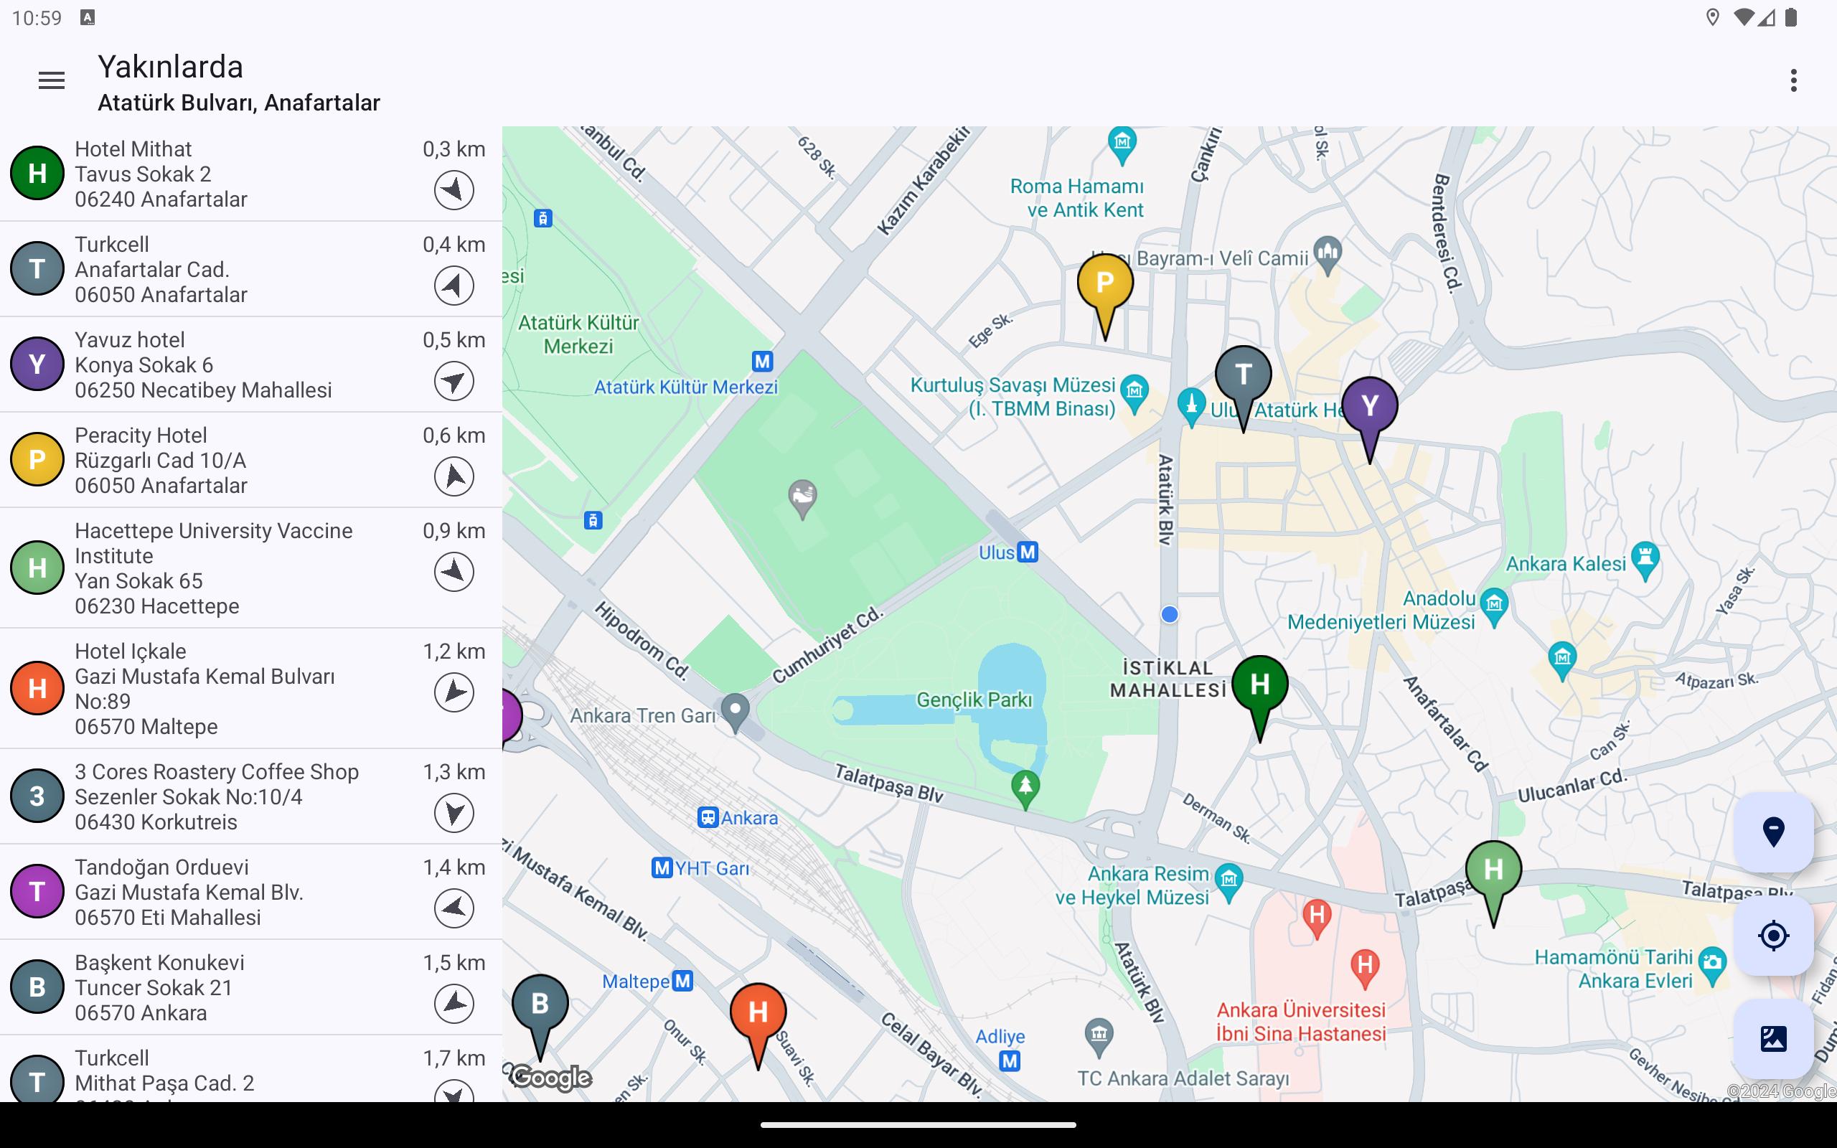Click the Atatürk Bulvarı, Anafartalar subtitle
Viewport: 1837px width, 1148px height.
[238, 103]
